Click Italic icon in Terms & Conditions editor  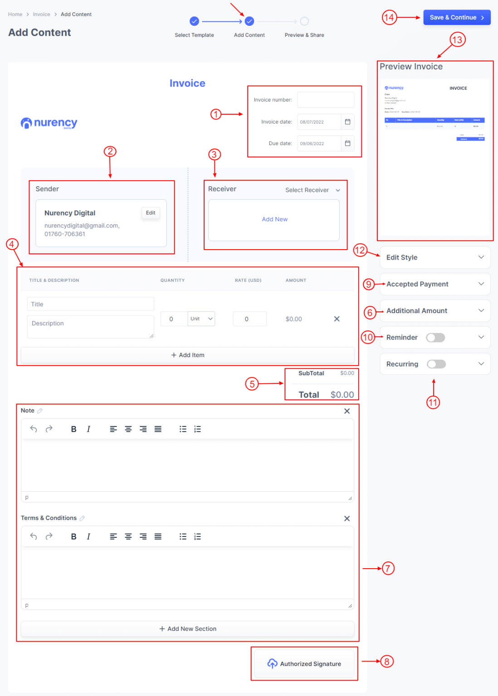88,536
